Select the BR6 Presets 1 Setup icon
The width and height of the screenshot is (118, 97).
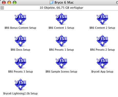pos(61,41)
